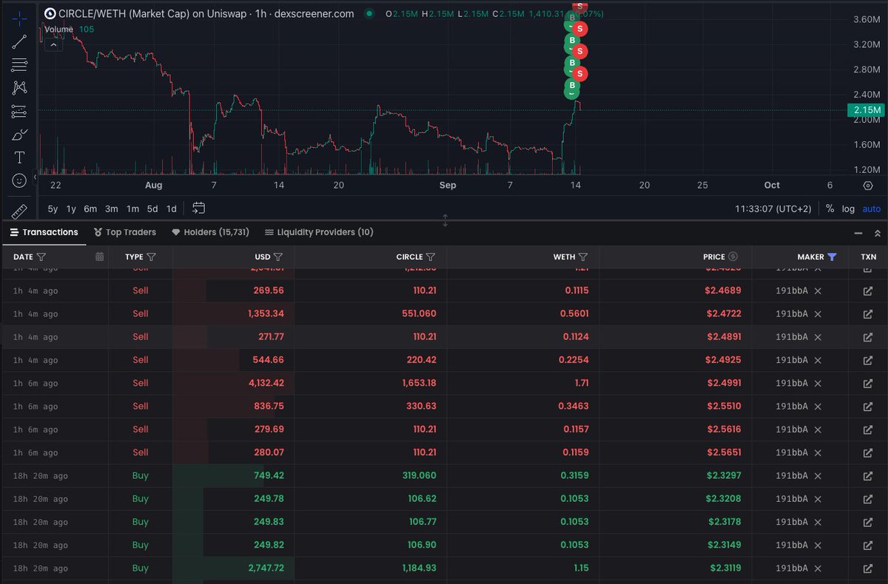
Task: Select the brush drawing tool
Action: [19, 135]
